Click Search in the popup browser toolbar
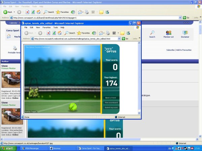The image size is (202, 151). point(70,33)
